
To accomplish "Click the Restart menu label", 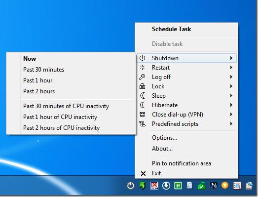I will coord(161,68).
